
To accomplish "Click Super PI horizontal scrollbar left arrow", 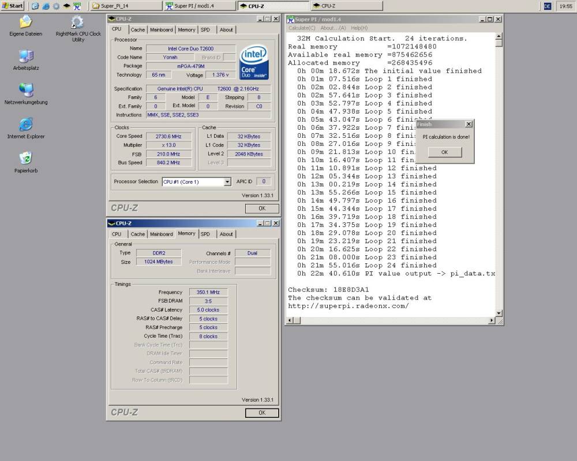I will tap(290, 320).
